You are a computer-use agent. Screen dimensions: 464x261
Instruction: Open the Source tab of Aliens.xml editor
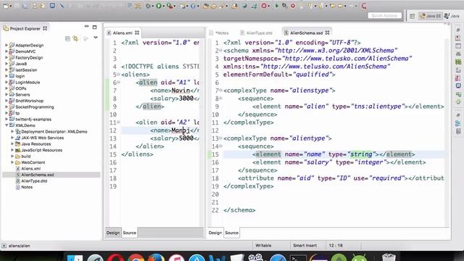(x=129, y=233)
